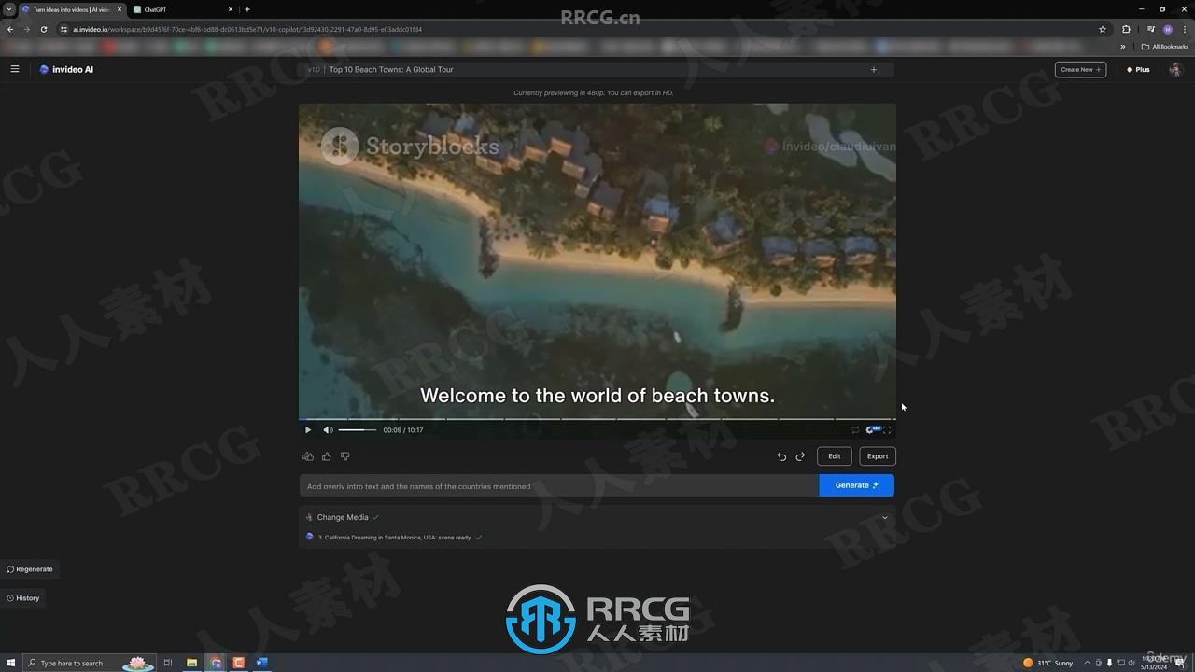Go back in browser history
This screenshot has height=672, width=1195.
pyautogui.click(x=10, y=29)
